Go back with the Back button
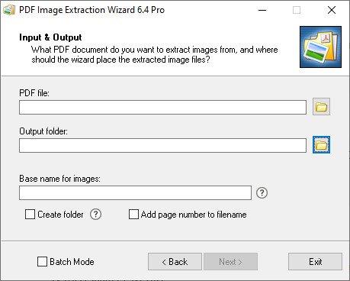This screenshot has height=281, width=350. 175,262
